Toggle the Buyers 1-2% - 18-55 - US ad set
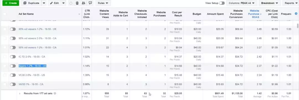 click(x=13, y=66)
